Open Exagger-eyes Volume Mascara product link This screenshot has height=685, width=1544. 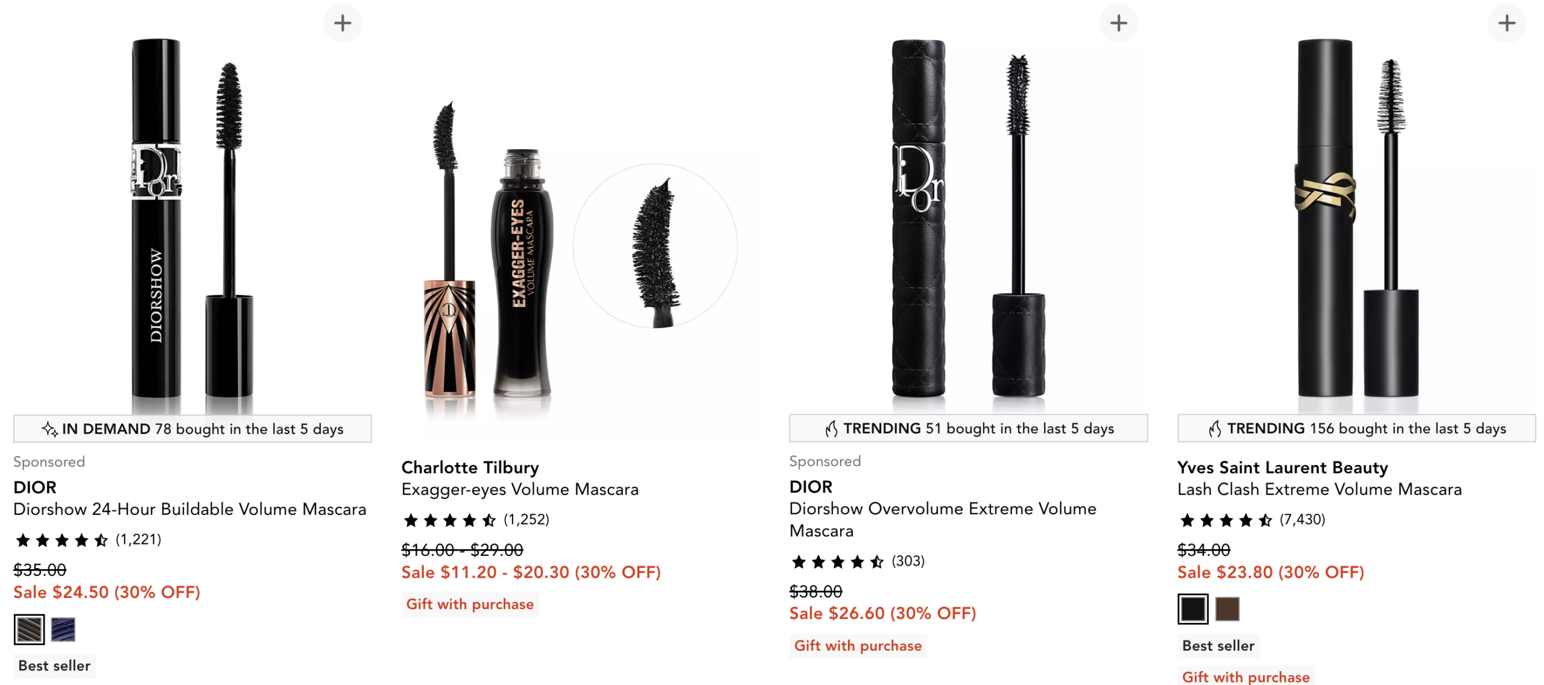pyautogui.click(x=519, y=490)
